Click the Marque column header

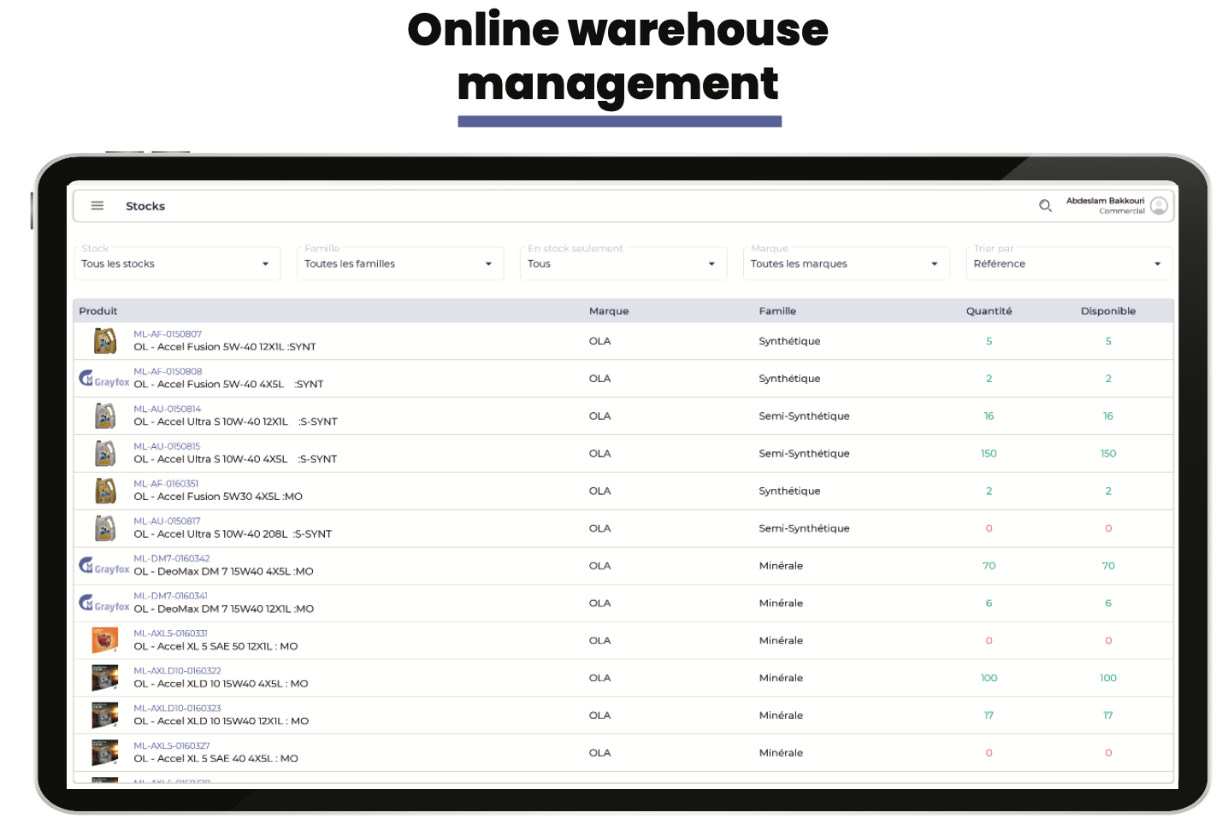coord(609,311)
